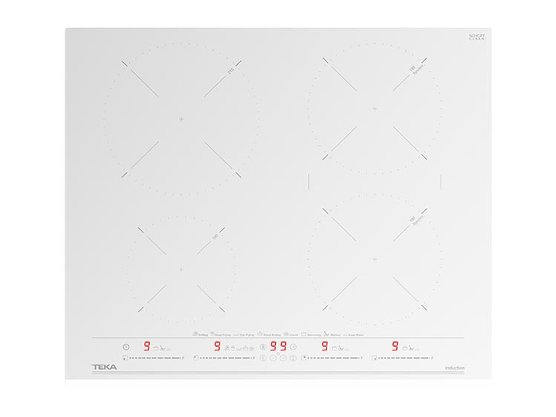Tap Quick Boiling pot icon in legend
The width and height of the screenshot is (556, 417).
260,334
